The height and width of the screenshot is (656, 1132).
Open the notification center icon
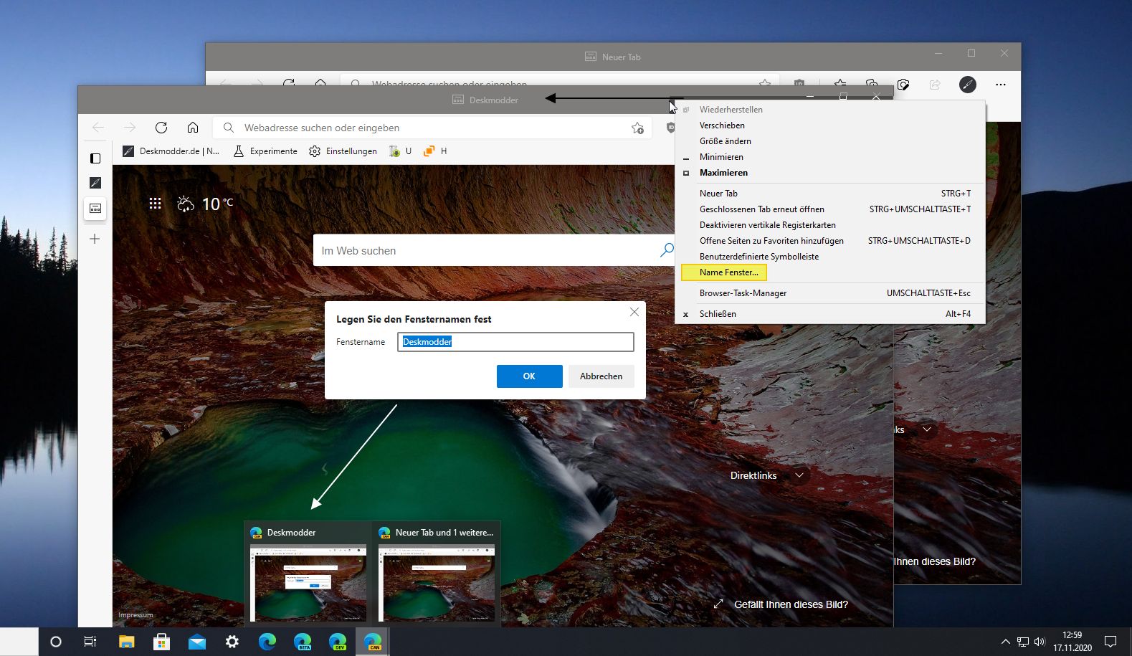[x=1110, y=642]
